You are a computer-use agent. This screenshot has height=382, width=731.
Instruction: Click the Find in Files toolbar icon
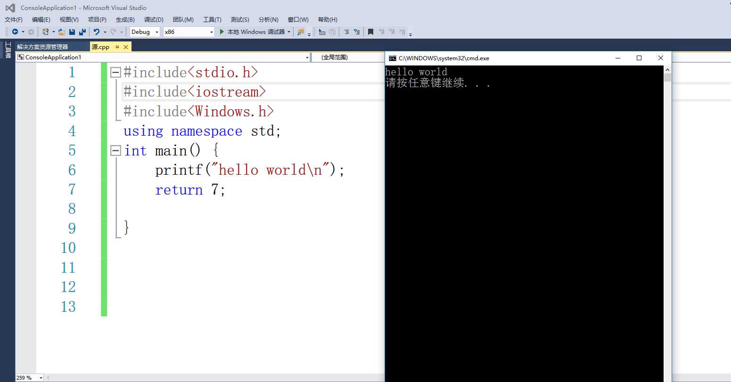(300, 32)
